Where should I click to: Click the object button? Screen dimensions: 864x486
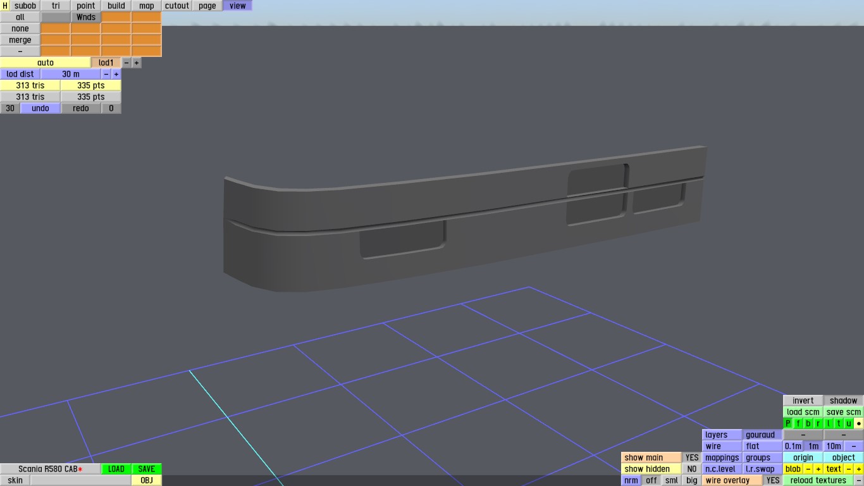pos(844,458)
